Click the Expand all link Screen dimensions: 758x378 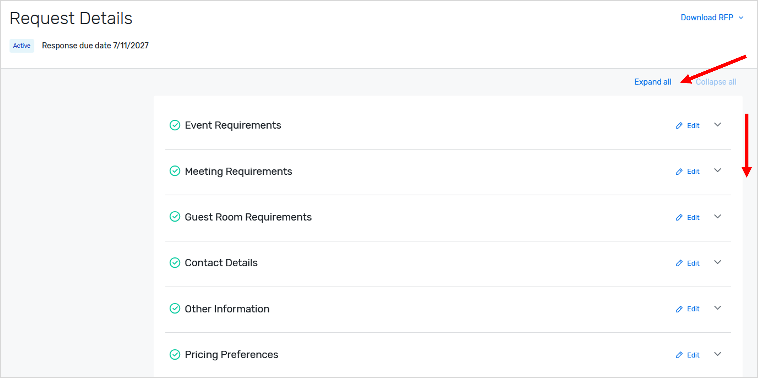pos(653,82)
